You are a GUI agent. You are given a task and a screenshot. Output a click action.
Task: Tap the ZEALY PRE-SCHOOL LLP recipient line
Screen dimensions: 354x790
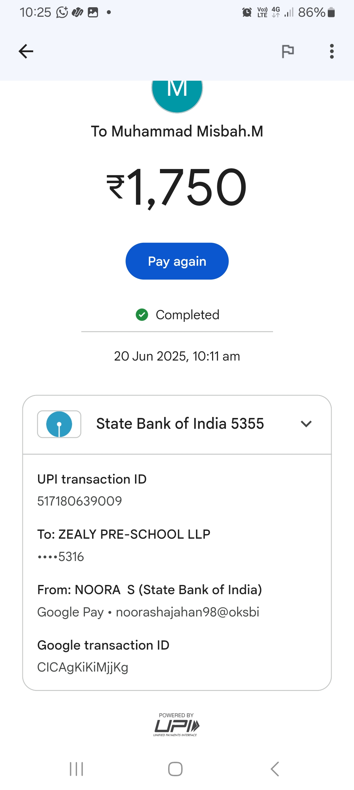(124, 534)
